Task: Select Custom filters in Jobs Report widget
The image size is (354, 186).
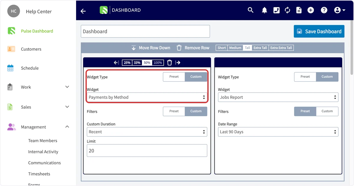Action: tap(327, 111)
